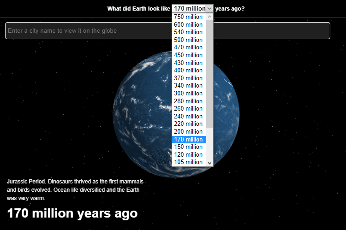Click the 'years ago?' label
The width and height of the screenshot is (346, 230).
230,9
